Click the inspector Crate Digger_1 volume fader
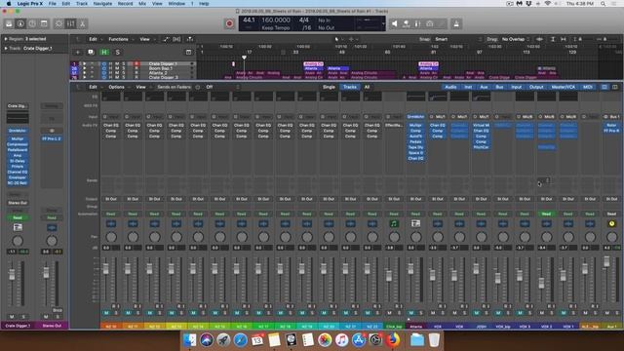The height and width of the screenshot is (351, 624). pyautogui.click(x=12, y=275)
